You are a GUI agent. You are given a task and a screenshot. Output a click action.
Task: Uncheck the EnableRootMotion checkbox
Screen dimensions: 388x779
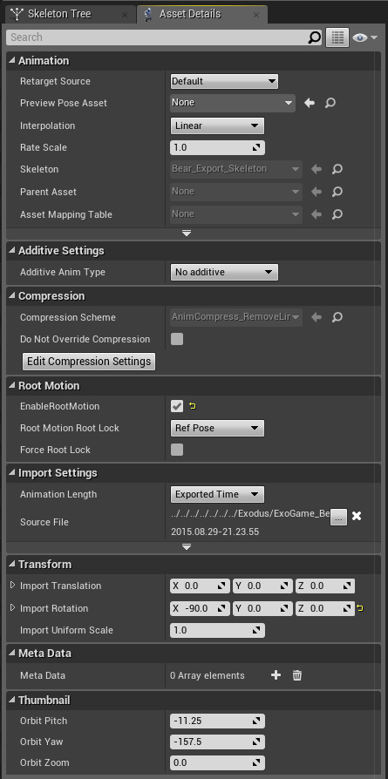pos(177,406)
